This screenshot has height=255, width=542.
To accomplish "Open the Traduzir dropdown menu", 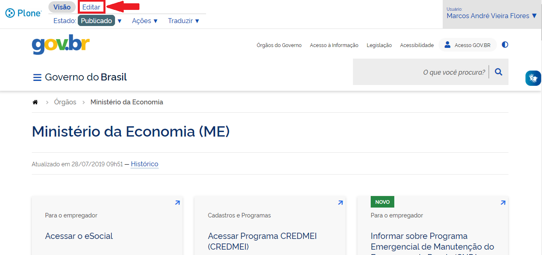I will tap(184, 21).
